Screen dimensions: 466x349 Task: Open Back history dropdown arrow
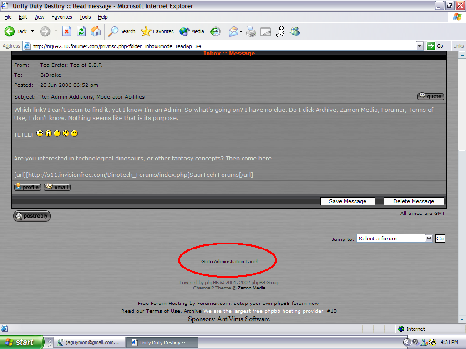(x=32, y=31)
